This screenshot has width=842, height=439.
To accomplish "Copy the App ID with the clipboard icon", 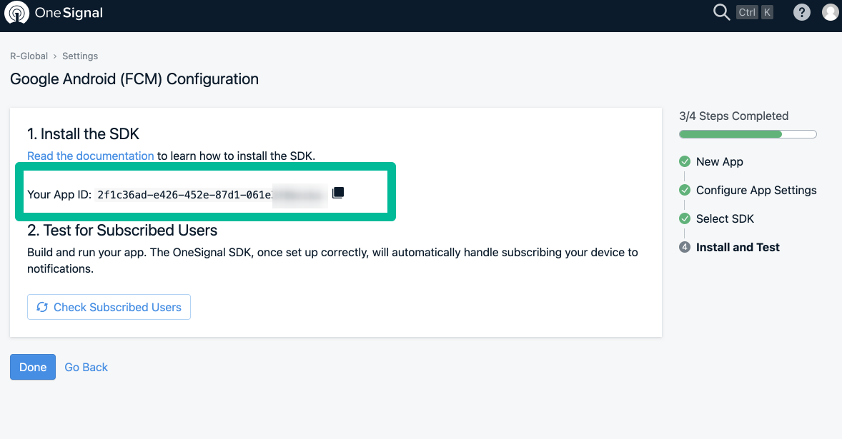I will [338, 193].
